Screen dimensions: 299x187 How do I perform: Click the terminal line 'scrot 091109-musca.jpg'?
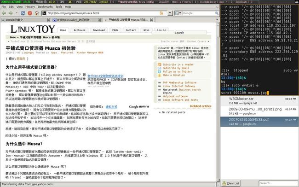(244, 93)
